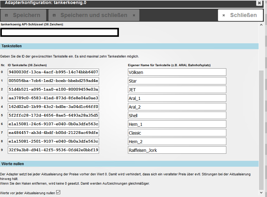
Task: Click station ID field starting 32f9a3b8
Action: [53, 150]
